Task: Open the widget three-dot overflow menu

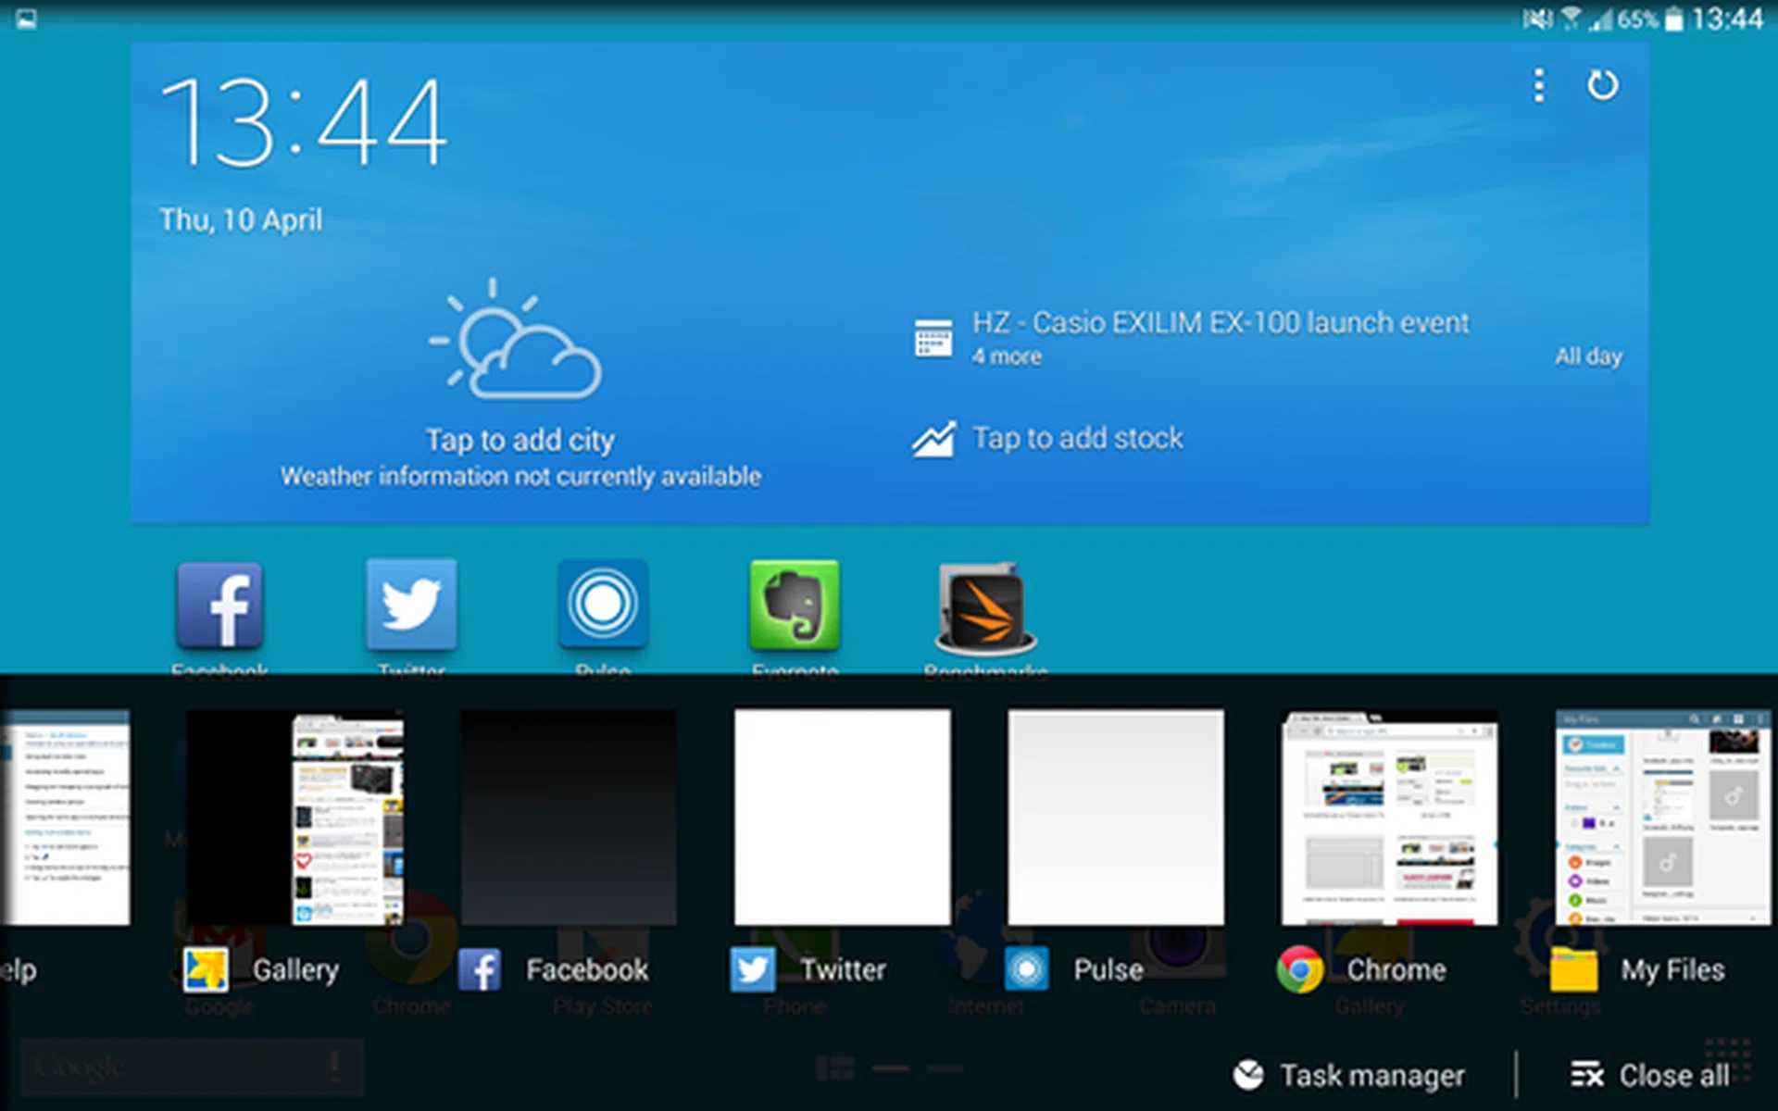Action: [1538, 85]
